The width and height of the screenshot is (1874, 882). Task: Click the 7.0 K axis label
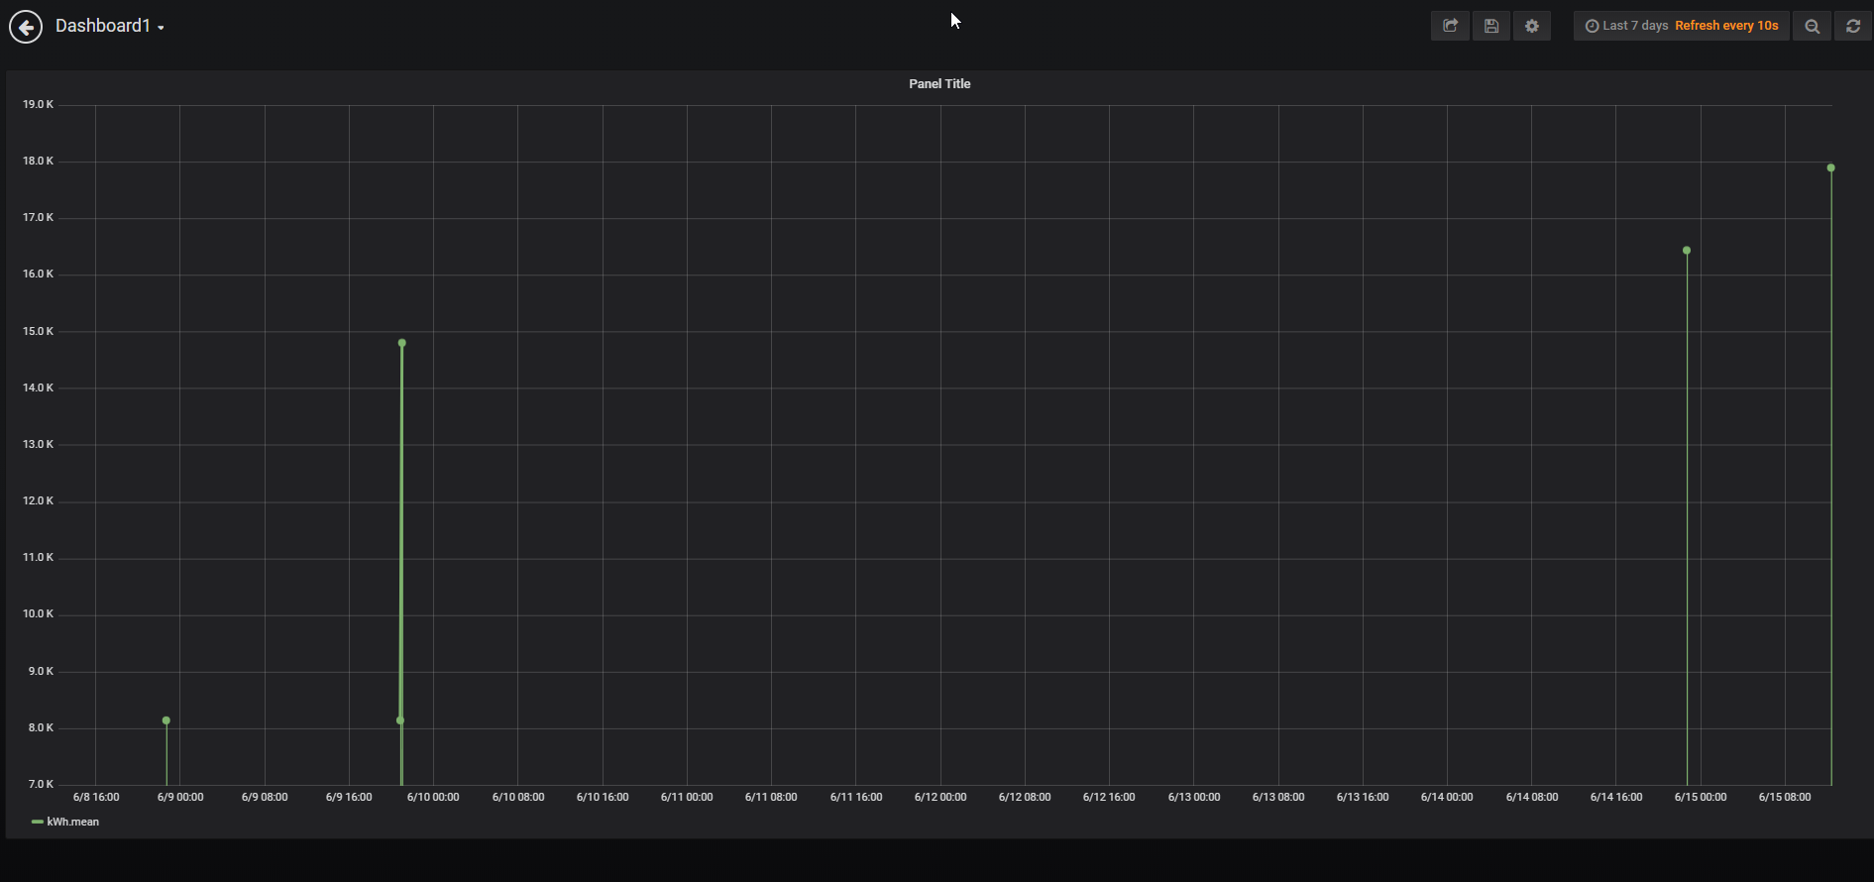coord(41,784)
